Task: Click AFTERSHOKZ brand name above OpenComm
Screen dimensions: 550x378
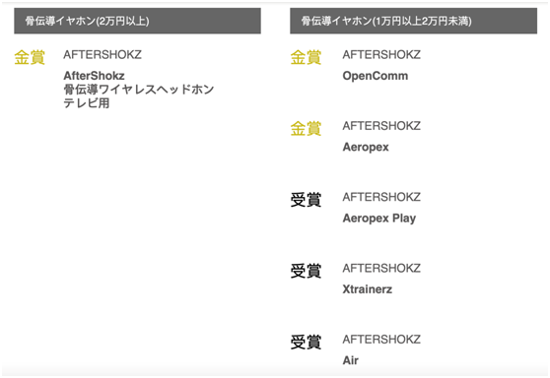Action: 381,55
